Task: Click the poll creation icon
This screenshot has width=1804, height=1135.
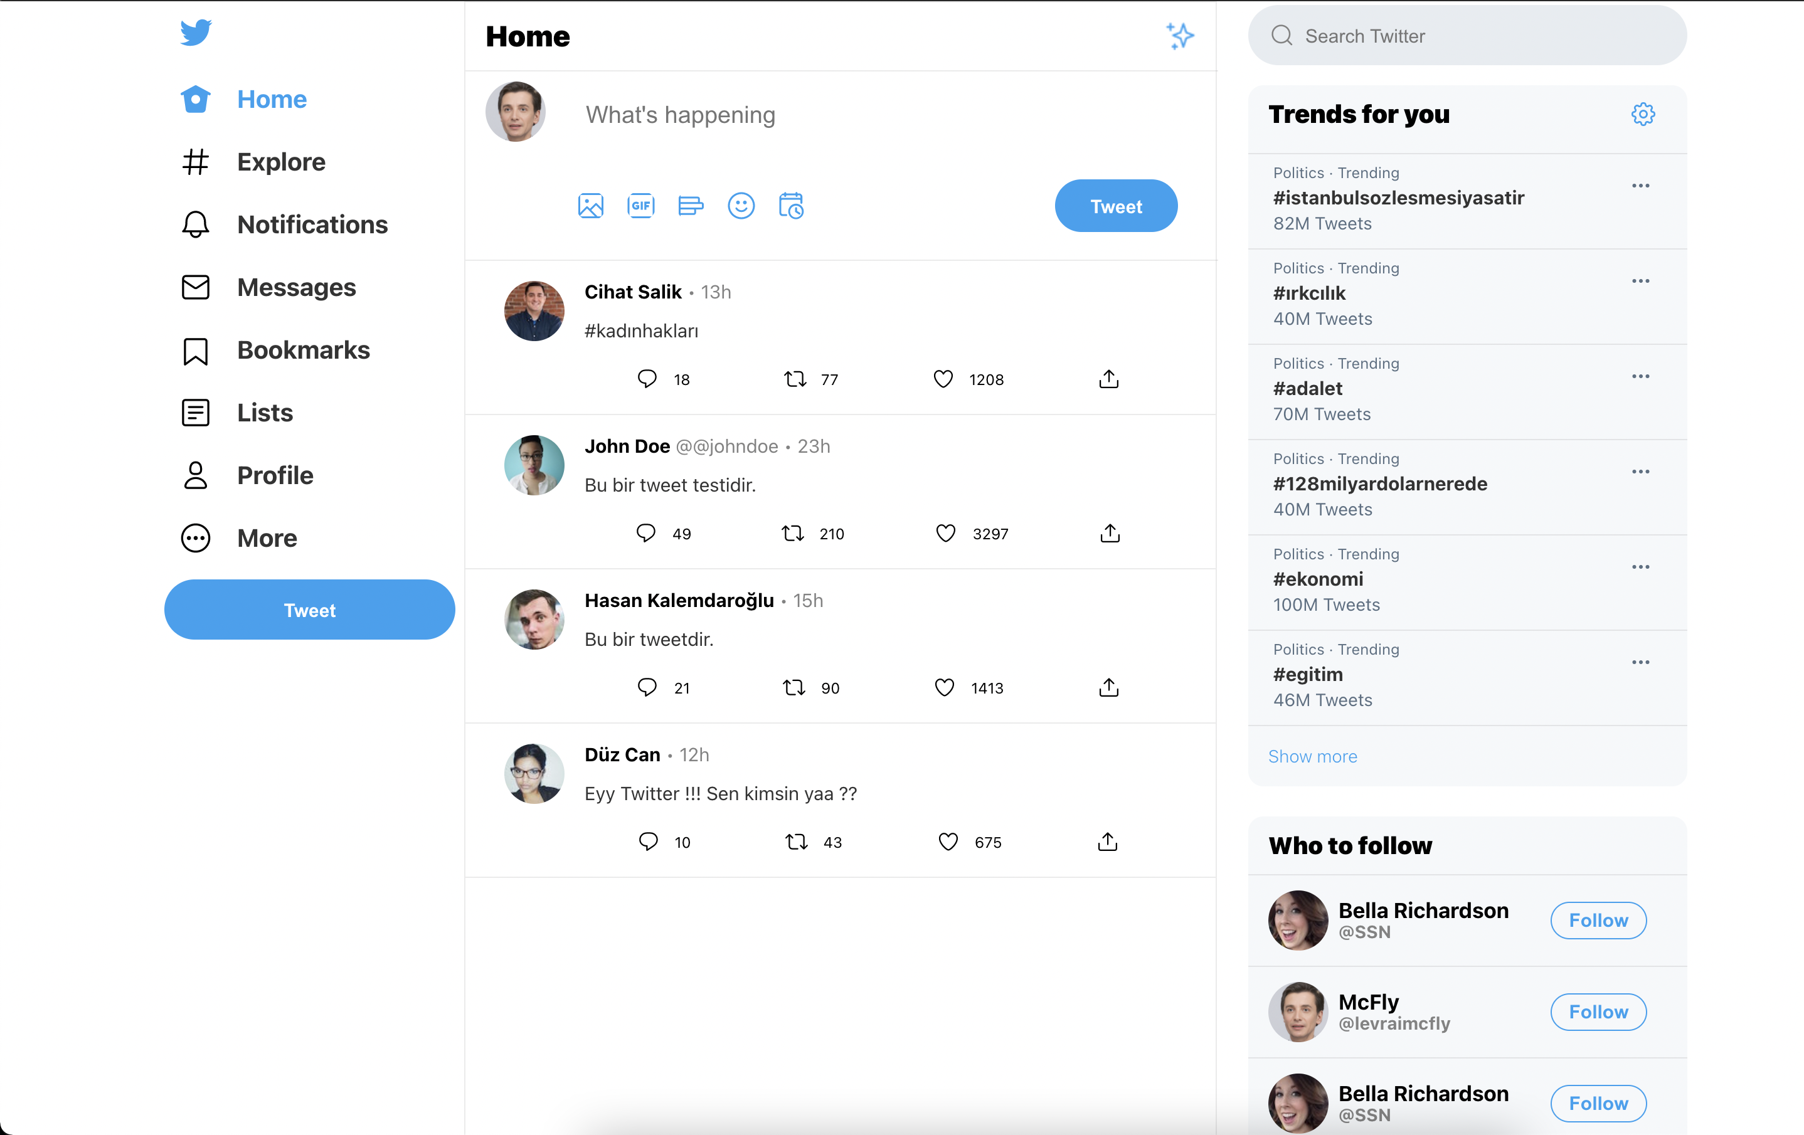Action: pos(690,205)
